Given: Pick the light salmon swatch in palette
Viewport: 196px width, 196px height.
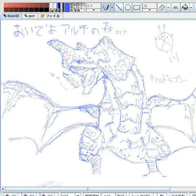Looking at the screenshot, I should 6,5.
